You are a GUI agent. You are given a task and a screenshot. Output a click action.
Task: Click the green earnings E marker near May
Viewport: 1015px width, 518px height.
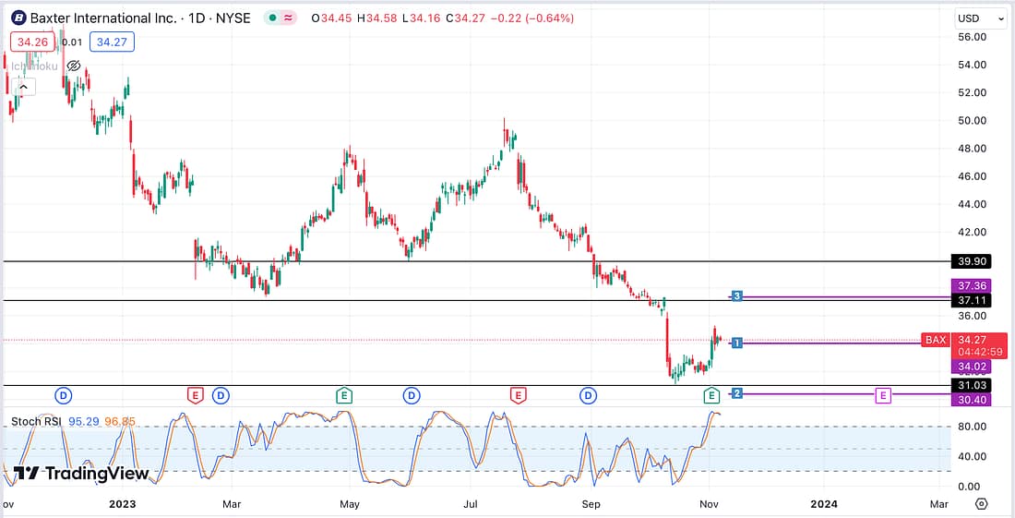click(344, 395)
